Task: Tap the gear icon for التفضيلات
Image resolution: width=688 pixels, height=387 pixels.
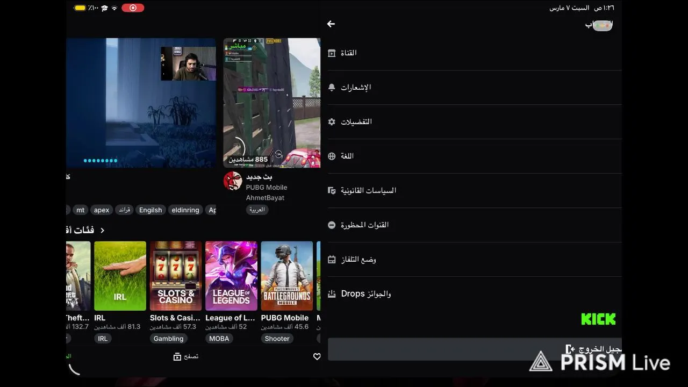Action: point(332,122)
